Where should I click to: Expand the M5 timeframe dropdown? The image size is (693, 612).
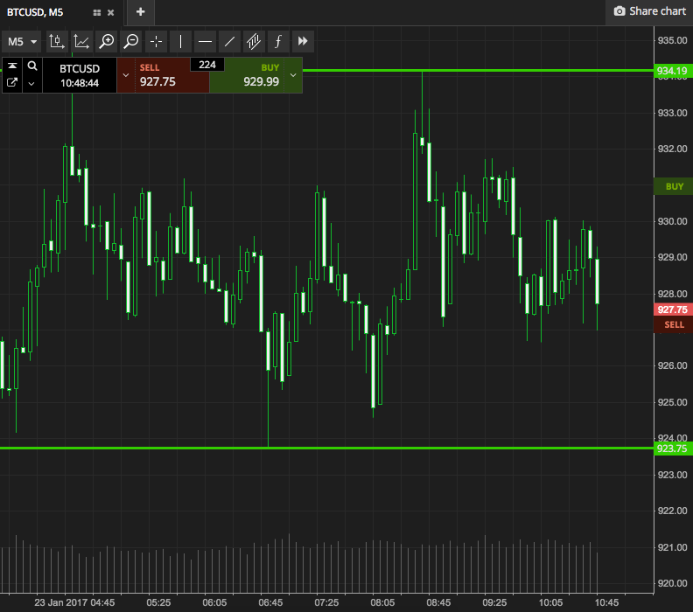[23, 41]
